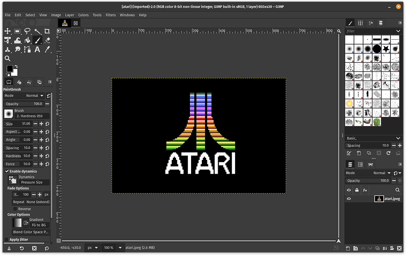Swap foreground and background colors

coord(16,67)
